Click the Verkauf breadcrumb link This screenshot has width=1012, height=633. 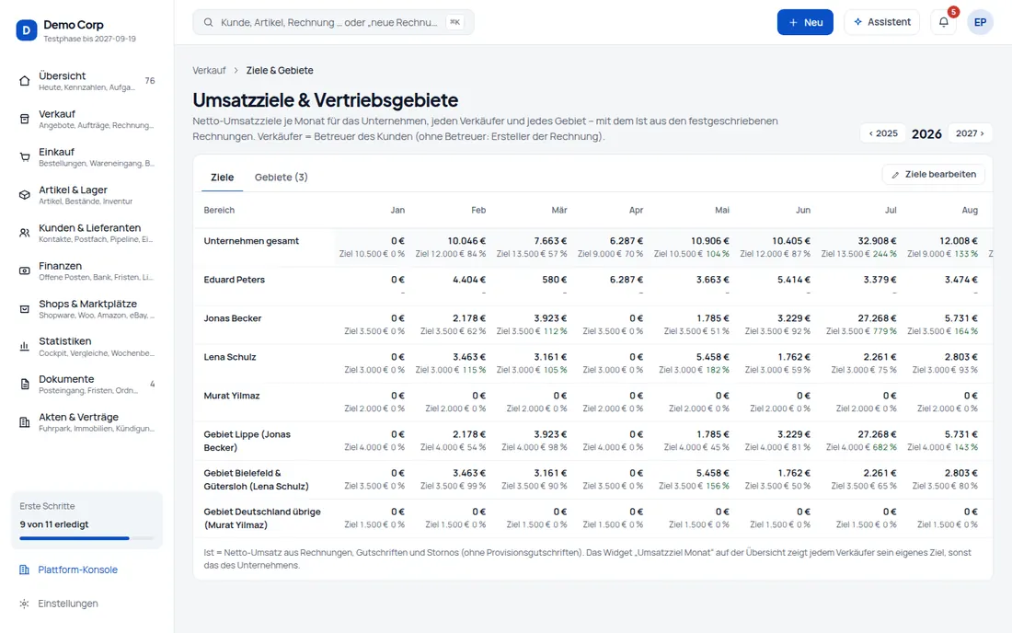209,70
